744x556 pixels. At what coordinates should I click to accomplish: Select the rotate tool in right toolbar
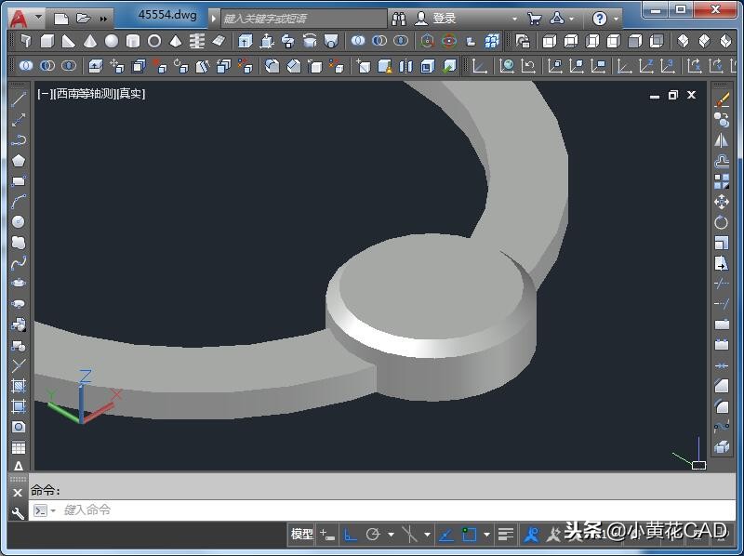coord(722,222)
